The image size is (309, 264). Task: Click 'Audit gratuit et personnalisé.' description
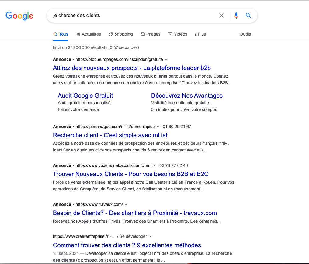[85, 103]
